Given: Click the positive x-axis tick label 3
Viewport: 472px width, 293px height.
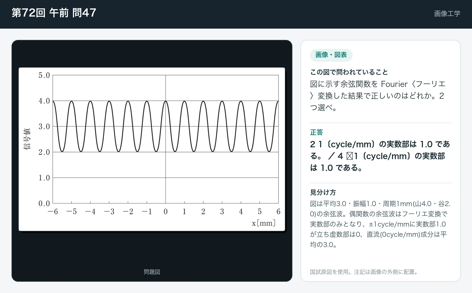Looking at the screenshot, I should [x=222, y=212].
